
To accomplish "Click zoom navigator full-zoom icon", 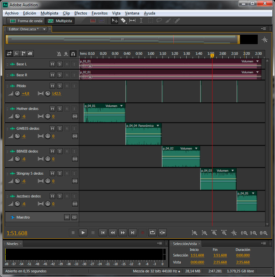I will pos(264,40).
